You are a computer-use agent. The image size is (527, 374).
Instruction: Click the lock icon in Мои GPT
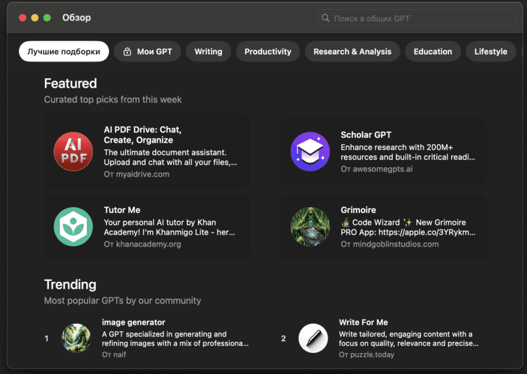click(x=127, y=52)
